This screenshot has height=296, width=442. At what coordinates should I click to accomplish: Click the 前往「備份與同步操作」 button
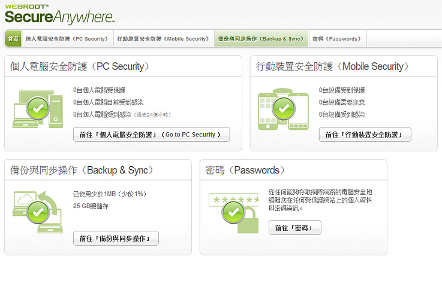click(116, 239)
